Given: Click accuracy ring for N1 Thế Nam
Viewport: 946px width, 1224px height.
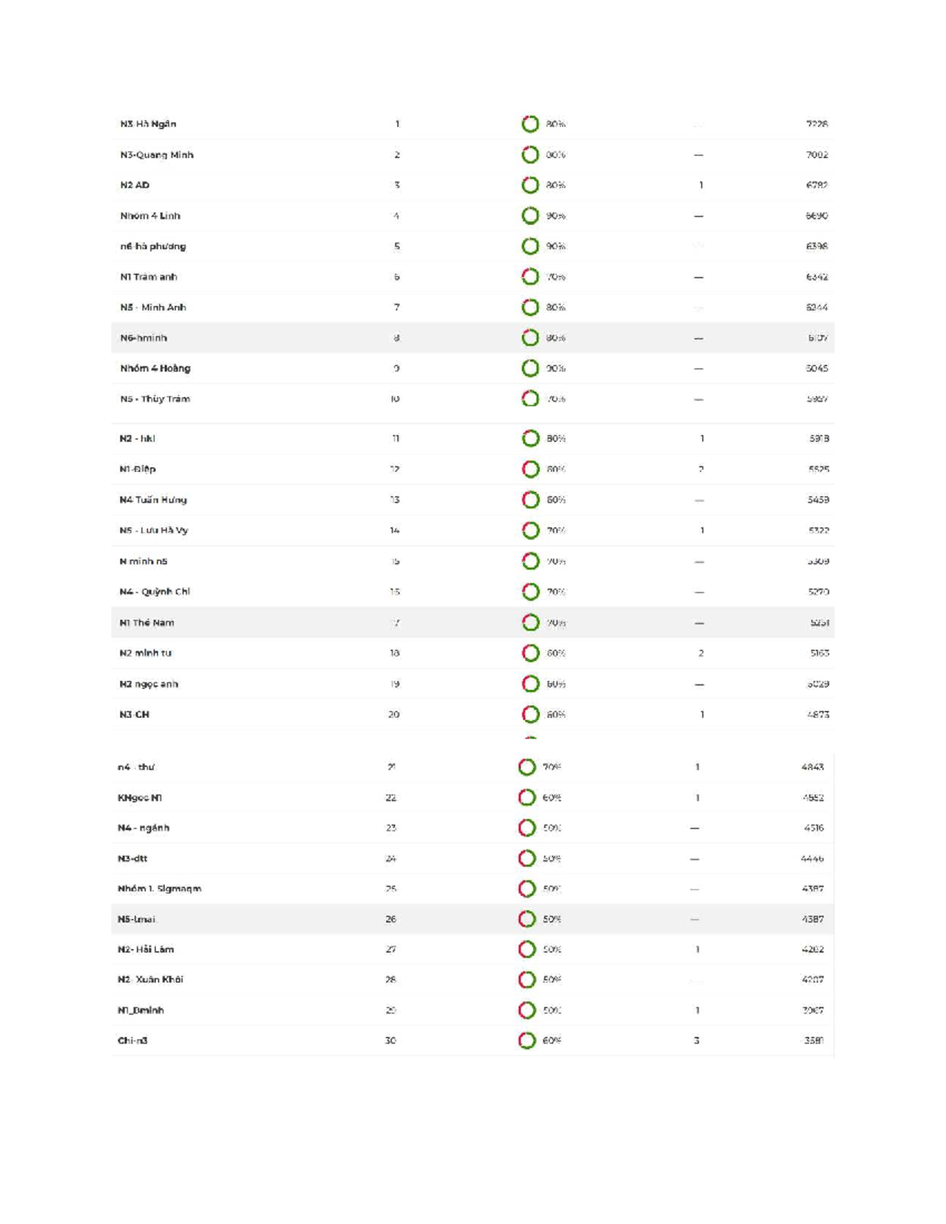Looking at the screenshot, I should click(x=531, y=623).
